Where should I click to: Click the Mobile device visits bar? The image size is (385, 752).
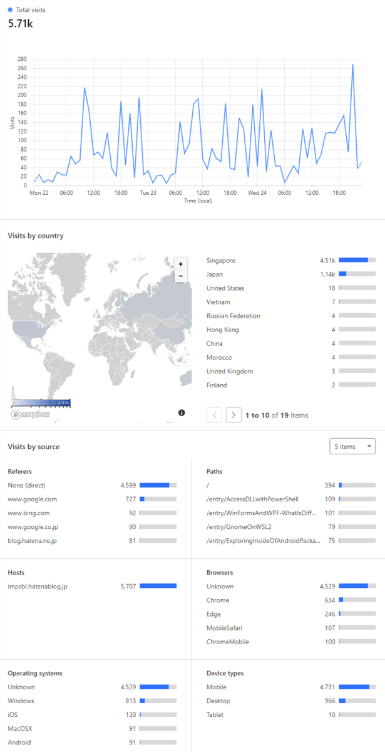pos(357,687)
